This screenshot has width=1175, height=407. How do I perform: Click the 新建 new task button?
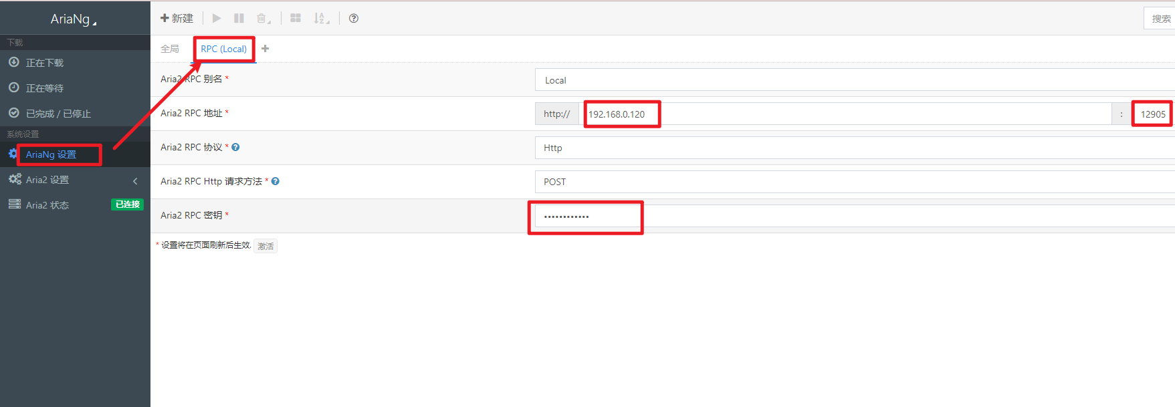click(x=177, y=18)
